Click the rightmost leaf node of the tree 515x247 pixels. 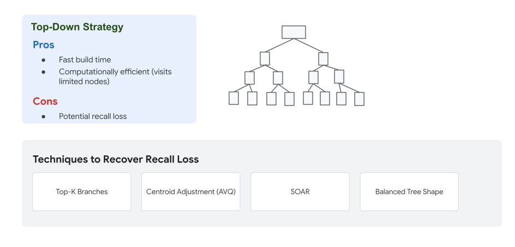point(359,99)
